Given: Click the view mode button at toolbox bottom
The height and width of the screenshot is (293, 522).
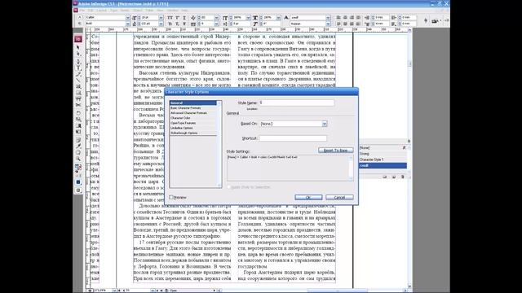Looking at the screenshot, I should click(78, 190).
